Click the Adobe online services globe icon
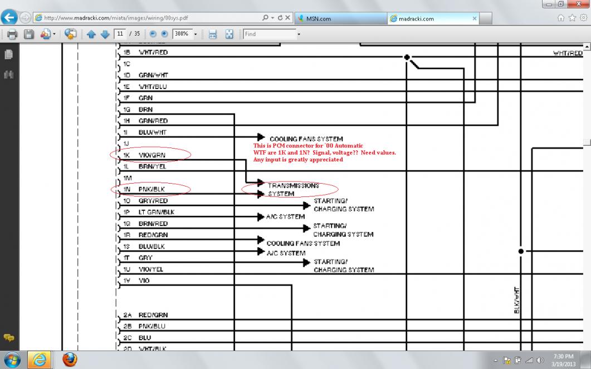This screenshot has width=591, height=369. click(70, 34)
